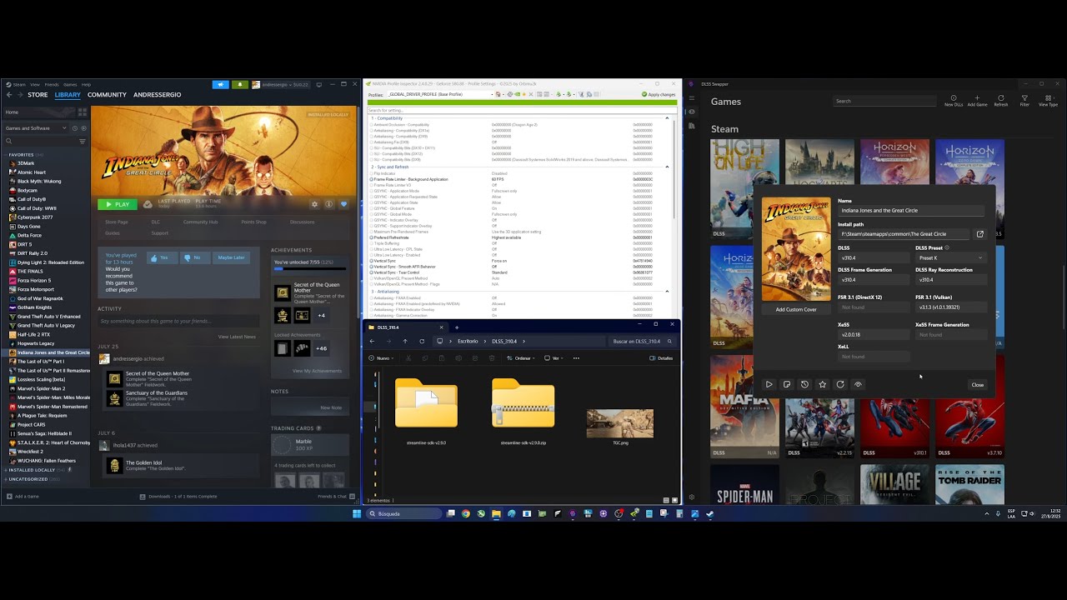
Task: Open Chrome from Windows taskbar
Action: pyautogui.click(x=466, y=513)
